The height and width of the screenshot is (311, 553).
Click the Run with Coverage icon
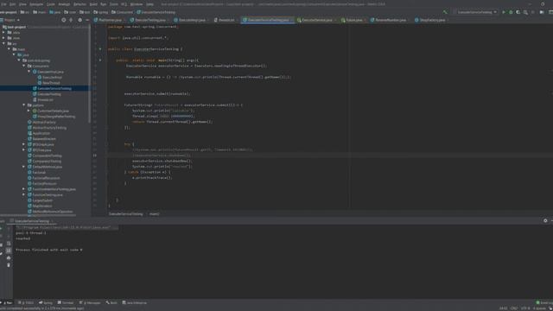click(518, 12)
